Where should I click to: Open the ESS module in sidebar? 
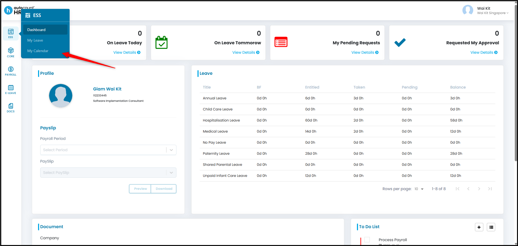(11, 33)
